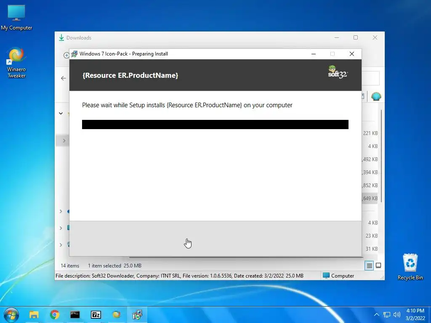Switch Downloads to details view

pyautogui.click(x=369, y=266)
